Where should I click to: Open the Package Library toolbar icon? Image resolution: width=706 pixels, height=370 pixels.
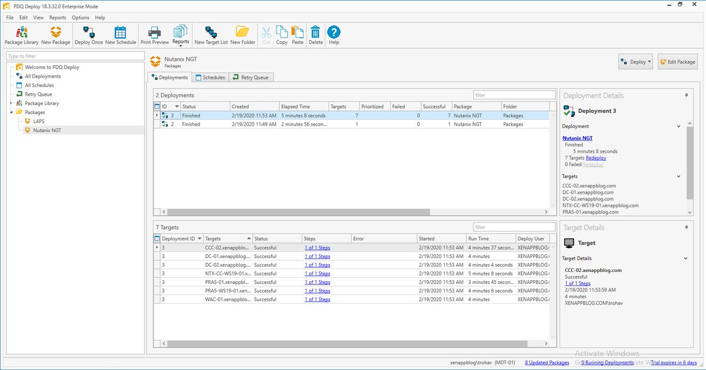click(21, 35)
